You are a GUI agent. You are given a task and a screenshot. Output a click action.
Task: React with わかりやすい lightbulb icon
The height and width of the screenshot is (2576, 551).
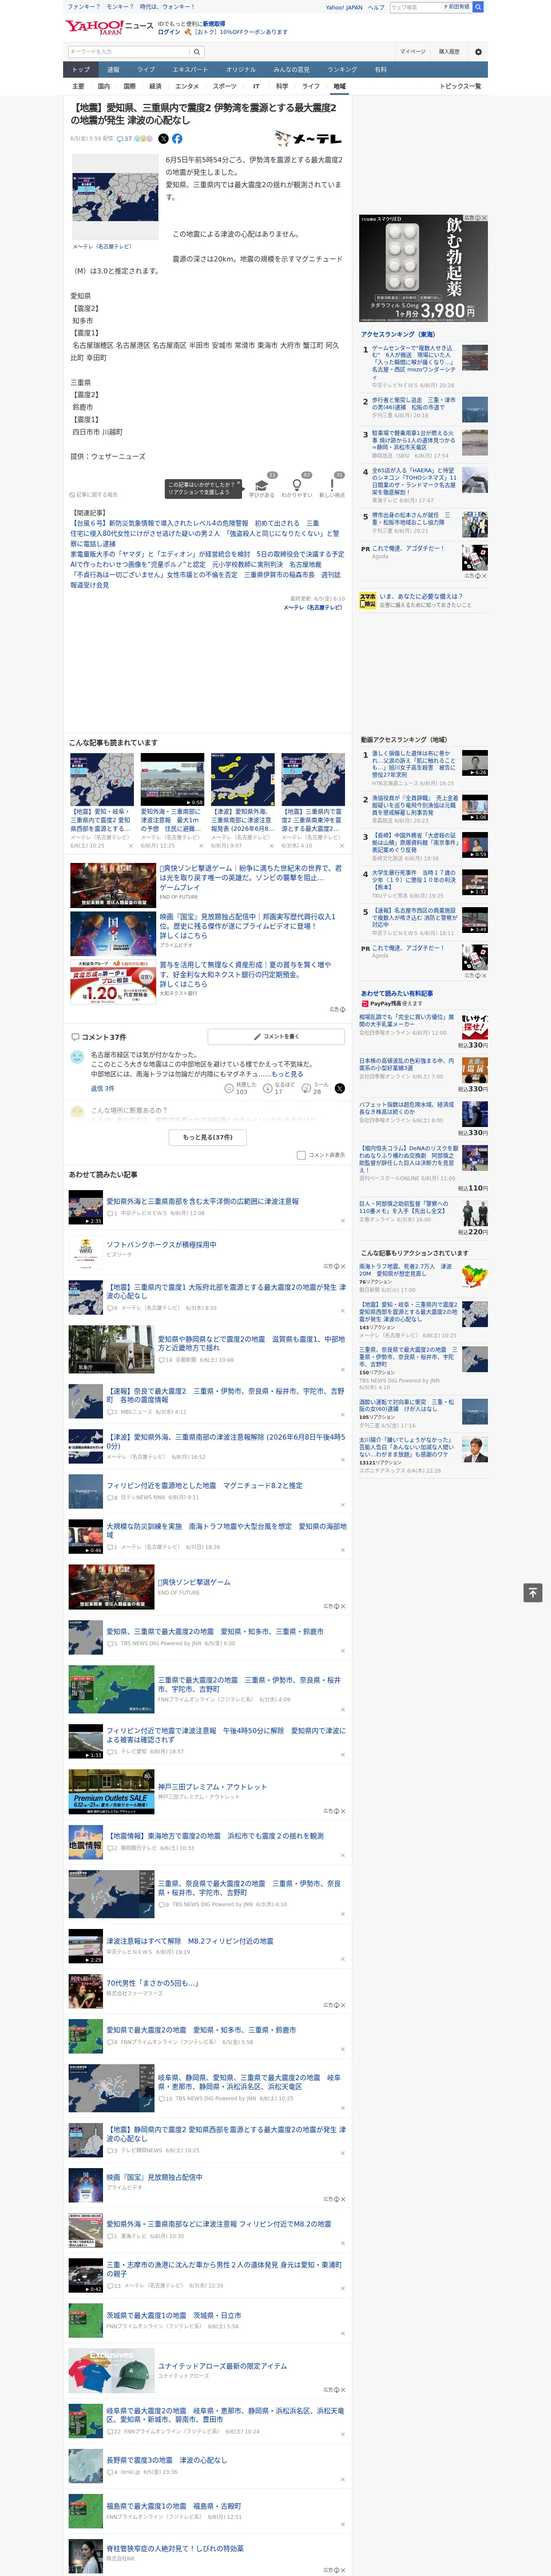(297, 485)
